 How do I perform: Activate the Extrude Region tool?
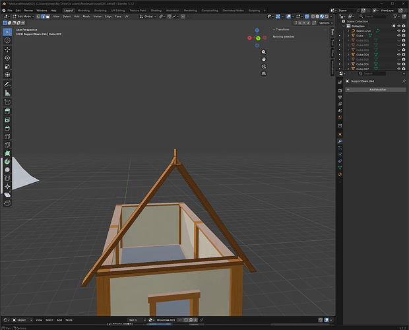click(x=7, y=112)
